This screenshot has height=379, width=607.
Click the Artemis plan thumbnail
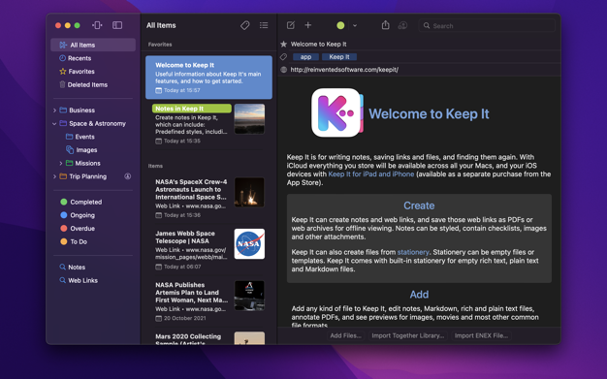249,296
